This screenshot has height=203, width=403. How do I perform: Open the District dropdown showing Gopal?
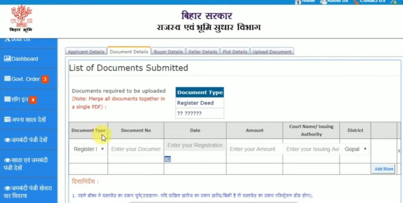pos(355,149)
